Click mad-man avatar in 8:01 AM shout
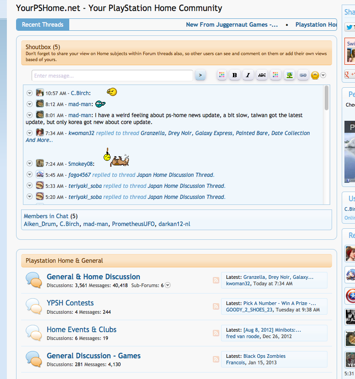The width and height of the screenshot is (355, 379). [40, 114]
